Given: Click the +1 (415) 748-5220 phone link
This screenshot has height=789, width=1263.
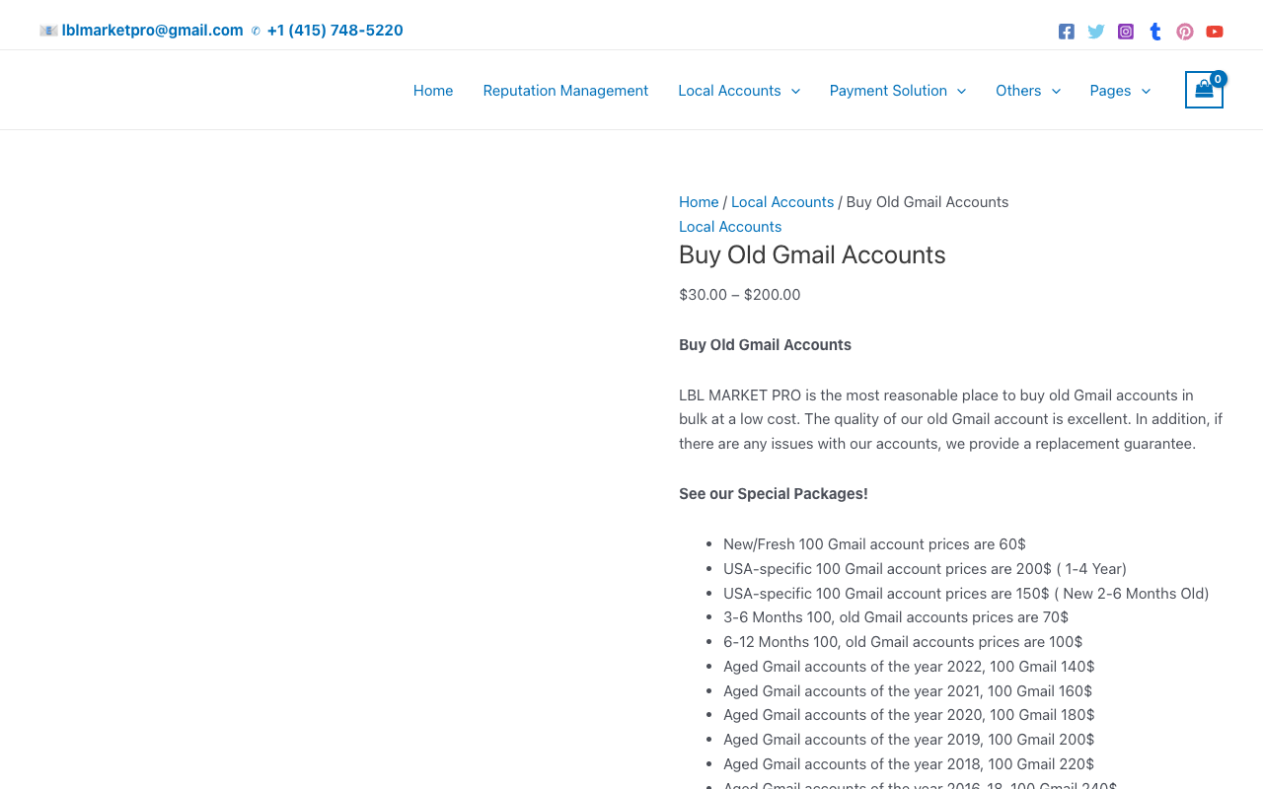Looking at the screenshot, I should [334, 31].
